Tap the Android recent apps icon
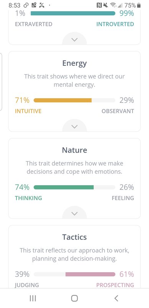 (33, 298)
